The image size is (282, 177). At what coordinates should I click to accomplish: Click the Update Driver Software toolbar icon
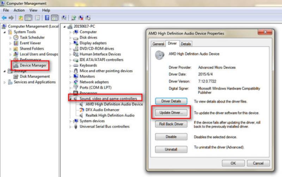pyautogui.click(x=74, y=18)
